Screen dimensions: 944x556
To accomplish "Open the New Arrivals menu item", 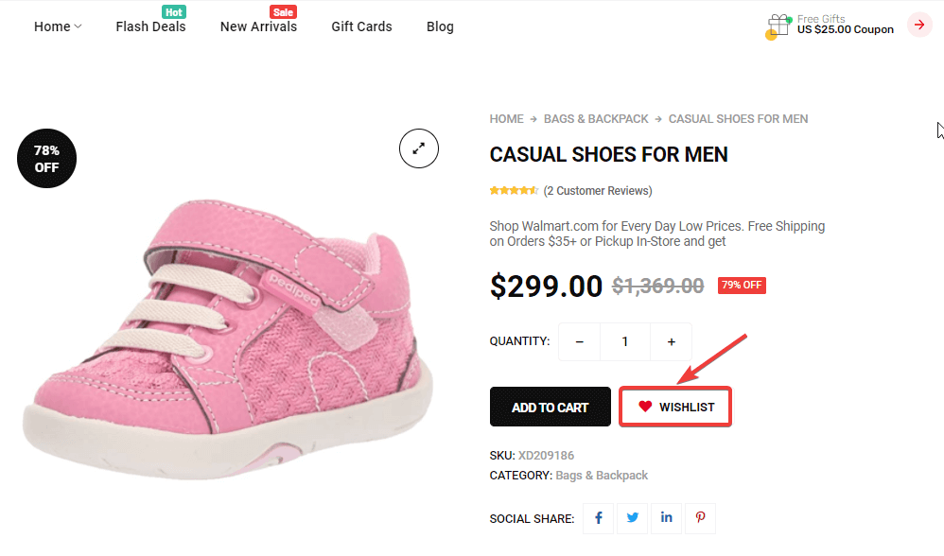I will 258,26.
